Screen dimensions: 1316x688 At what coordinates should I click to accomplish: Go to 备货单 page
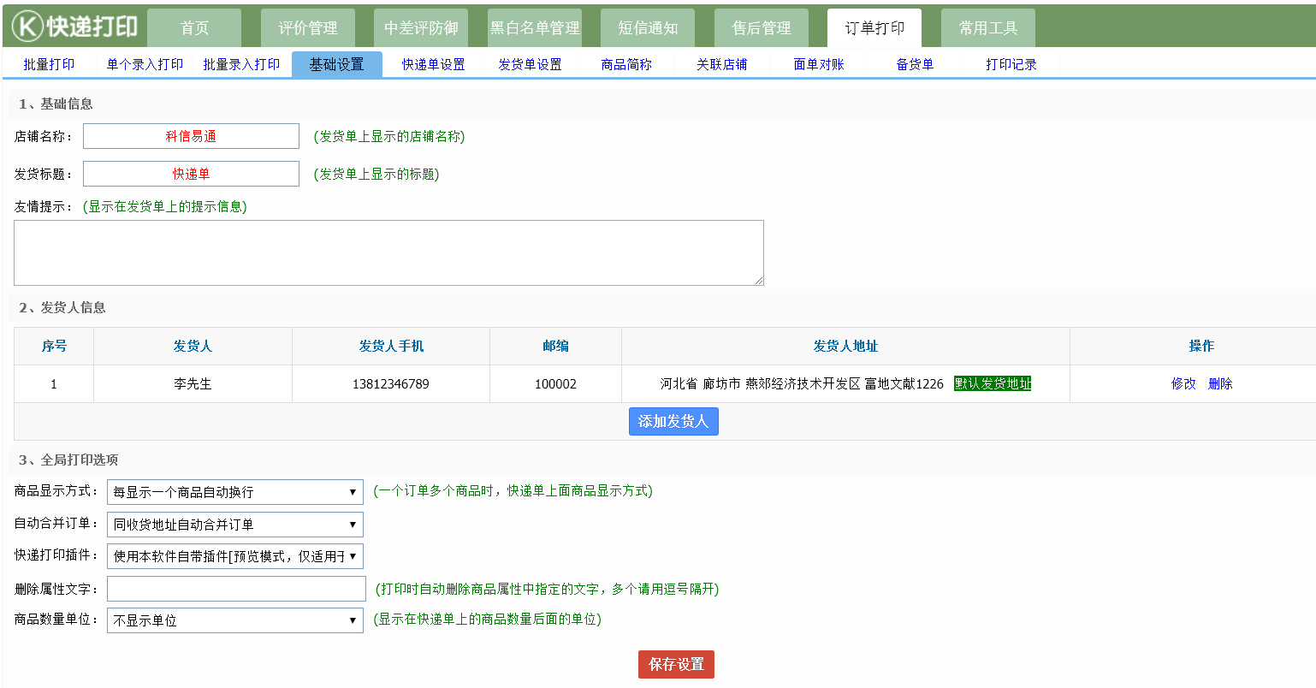(x=915, y=64)
